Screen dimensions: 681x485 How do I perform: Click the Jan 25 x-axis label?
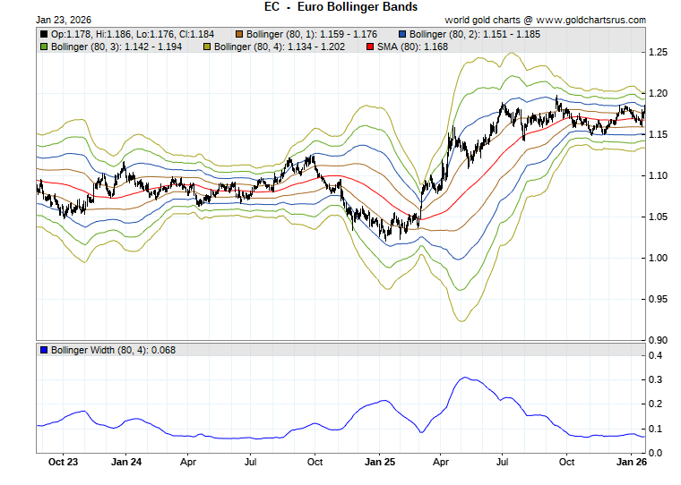click(x=378, y=463)
